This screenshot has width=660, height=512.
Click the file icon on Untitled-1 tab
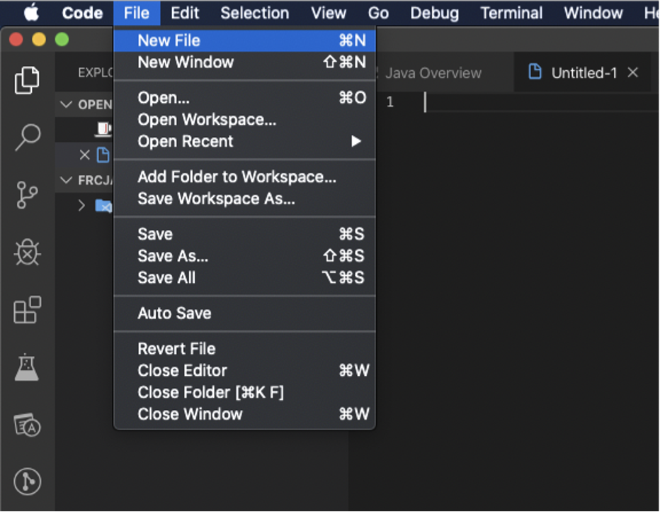coord(535,72)
